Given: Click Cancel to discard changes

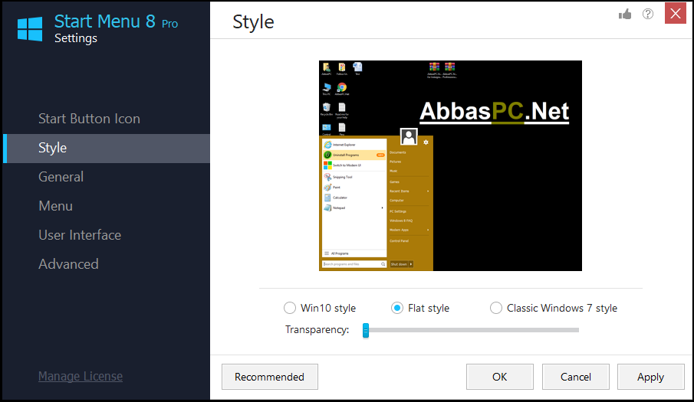Looking at the screenshot, I should [575, 377].
